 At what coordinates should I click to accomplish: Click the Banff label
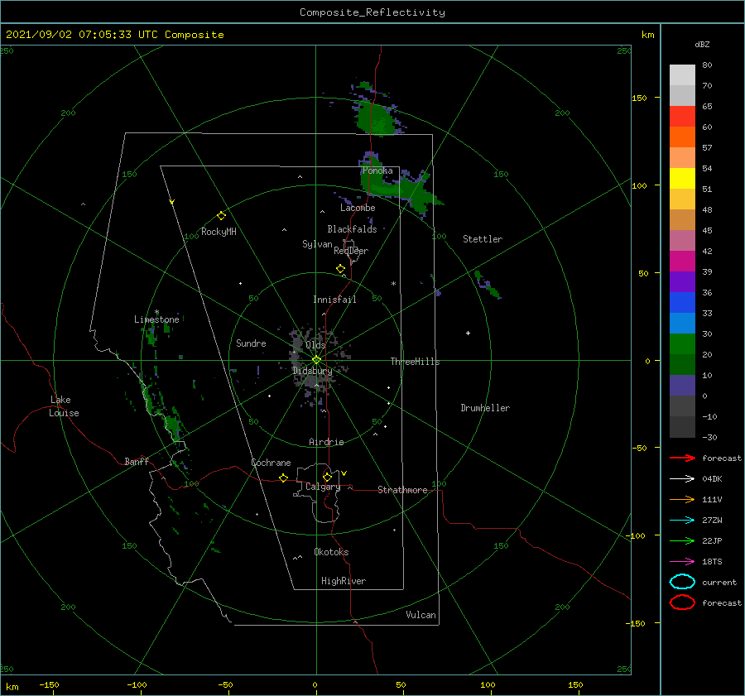pos(137,461)
